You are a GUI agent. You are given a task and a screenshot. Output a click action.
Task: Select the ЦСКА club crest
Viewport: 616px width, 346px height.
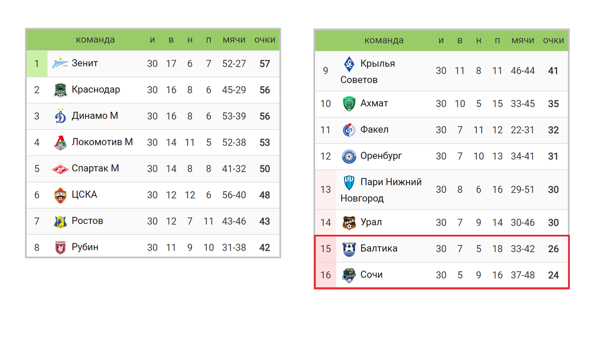tap(60, 195)
